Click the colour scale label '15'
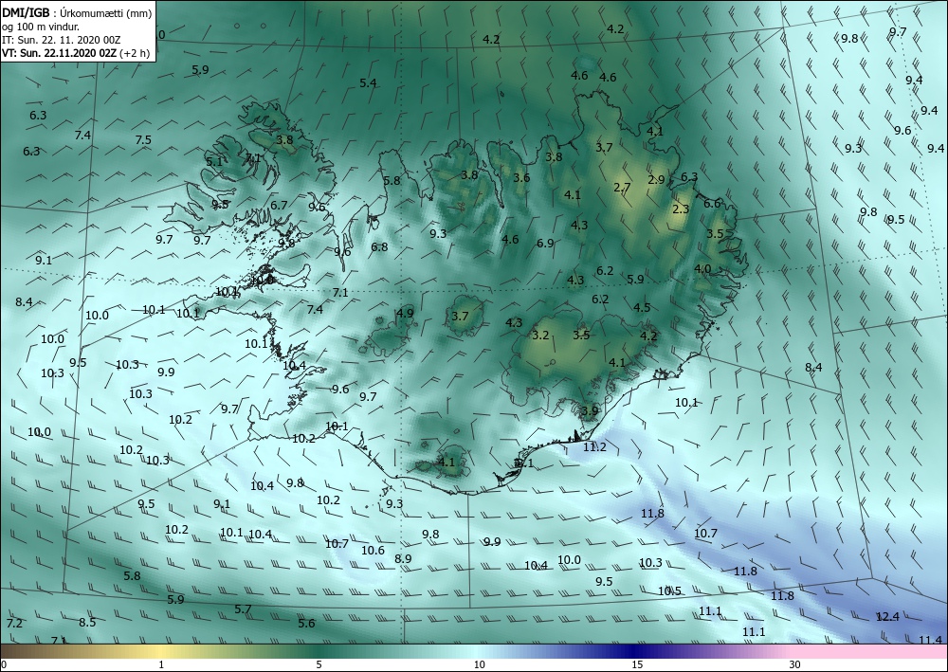The image size is (948, 672). tap(637, 664)
